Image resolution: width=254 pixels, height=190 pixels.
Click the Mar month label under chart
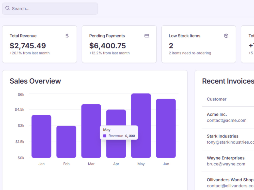pos(91,164)
